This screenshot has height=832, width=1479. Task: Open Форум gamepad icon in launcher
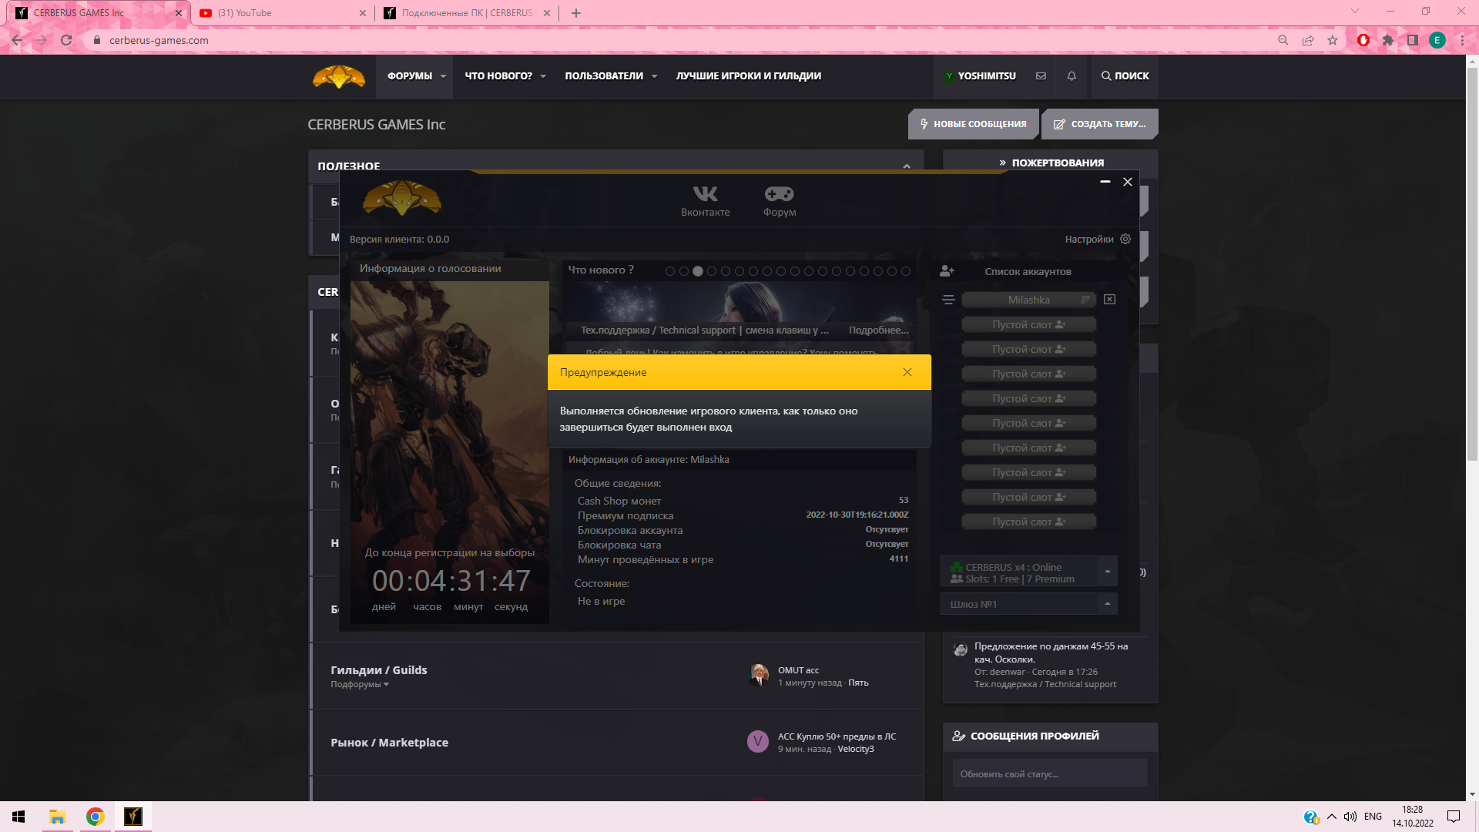coord(780,201)
